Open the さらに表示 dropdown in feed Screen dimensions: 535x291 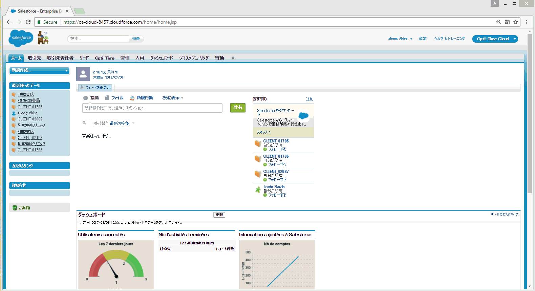pos(172,98)
